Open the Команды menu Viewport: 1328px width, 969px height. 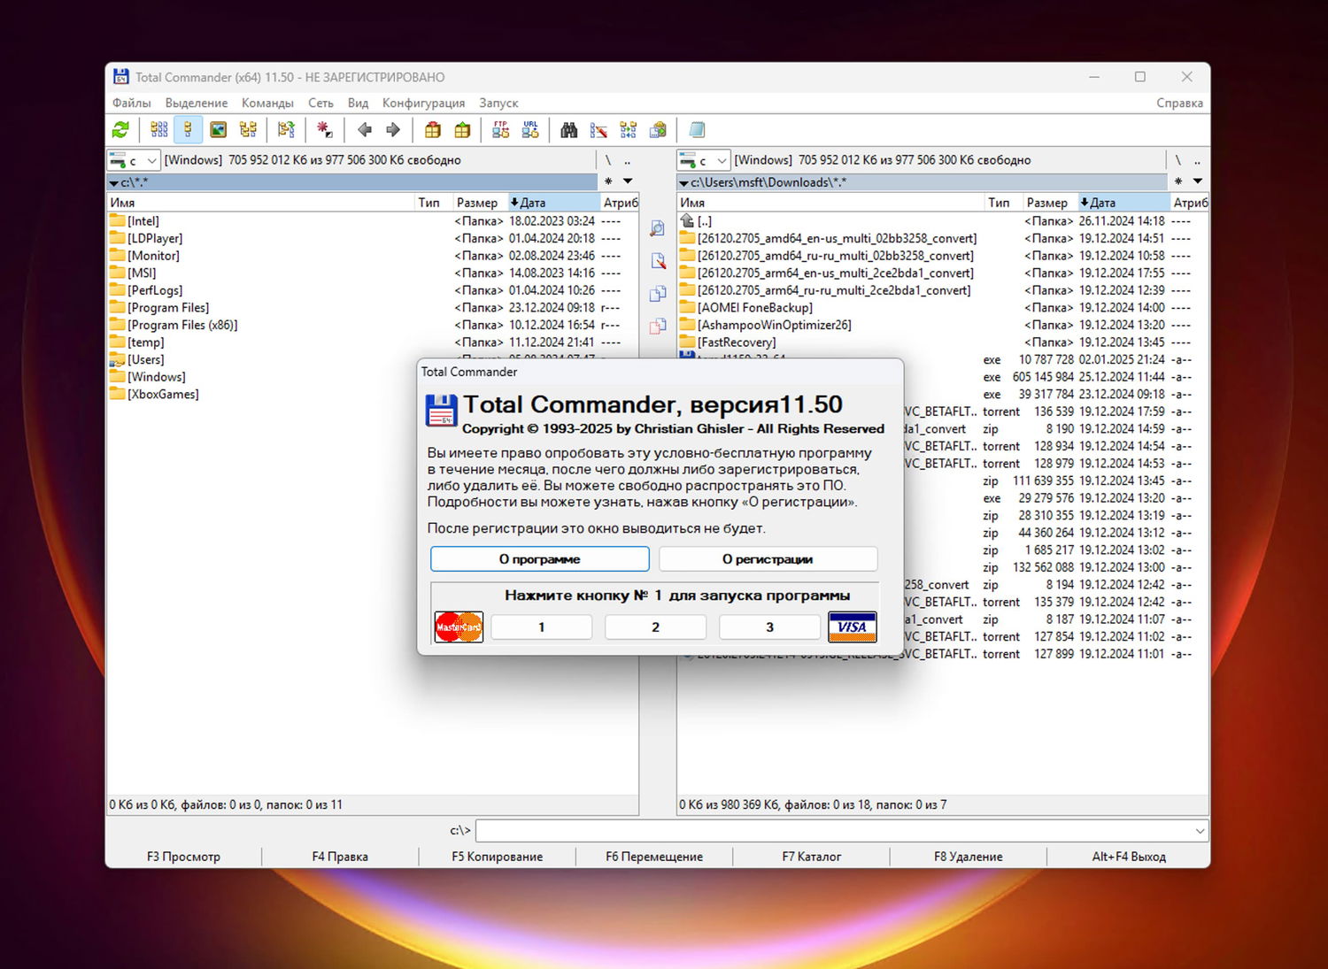pos(267,103)
